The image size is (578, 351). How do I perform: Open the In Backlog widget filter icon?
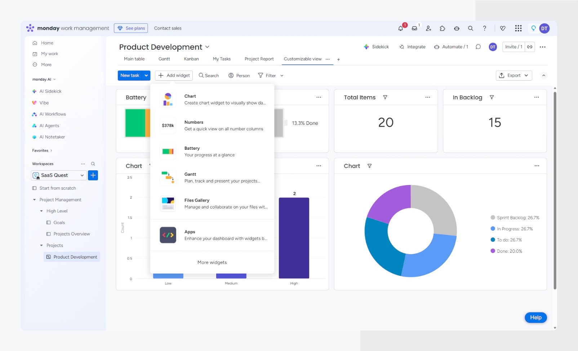pos(492,97)
